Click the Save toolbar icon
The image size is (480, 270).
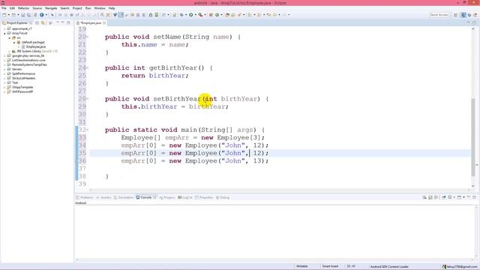point(23,15)
